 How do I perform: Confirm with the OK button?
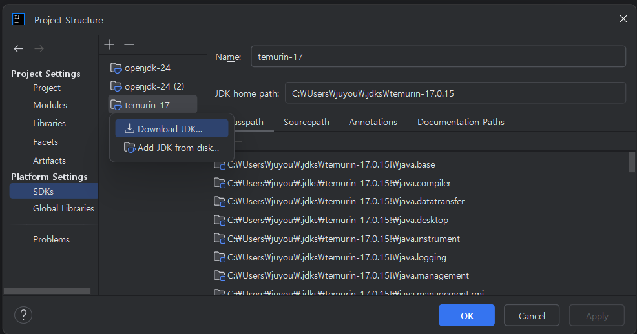pos(466,315)
